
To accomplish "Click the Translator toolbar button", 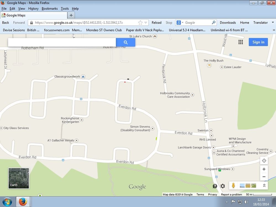I will (260, 23).
